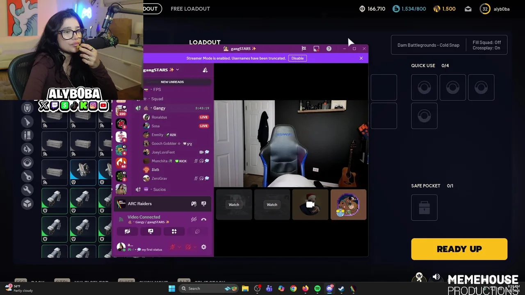Click READY UP button

coord(459,249)
